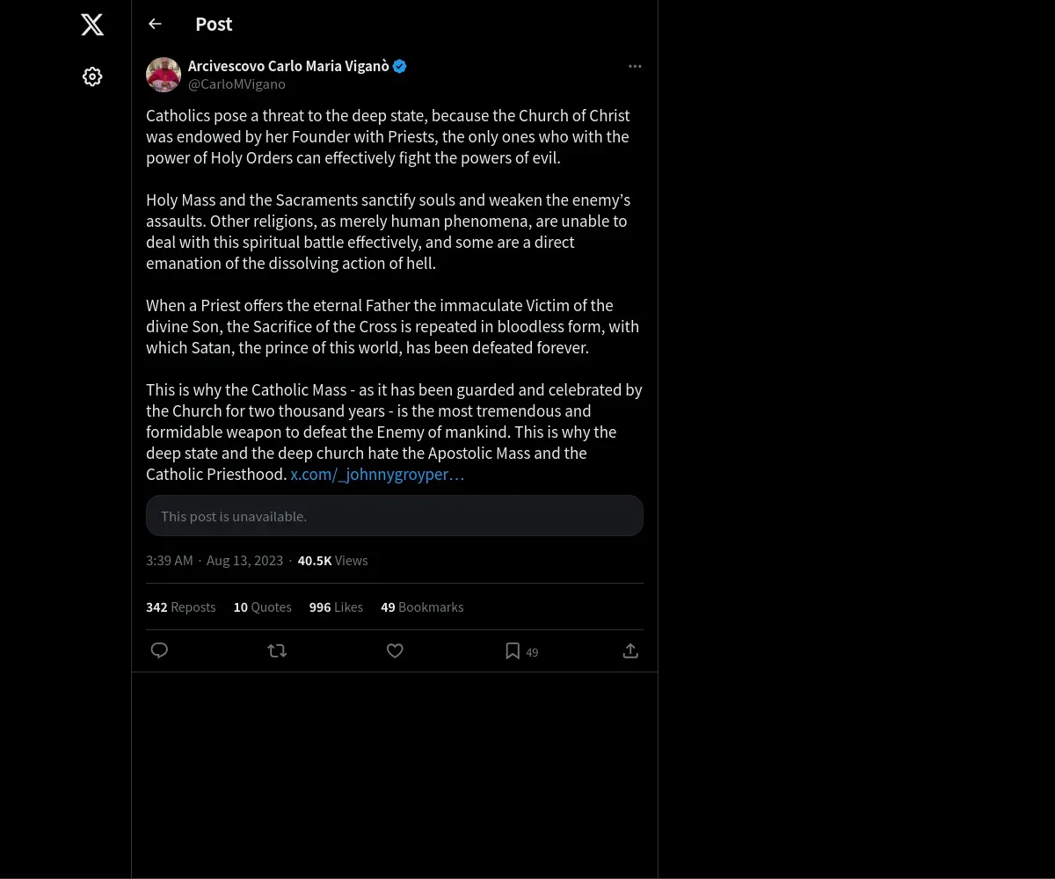Bookmark the post with the bookmark icon
Viewport: 1055px width, 879px height.
(513, 650)
